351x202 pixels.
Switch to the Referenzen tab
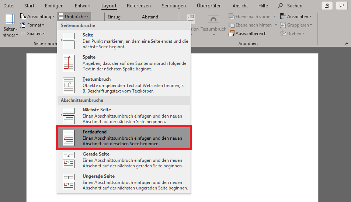(x=139, y=6)
